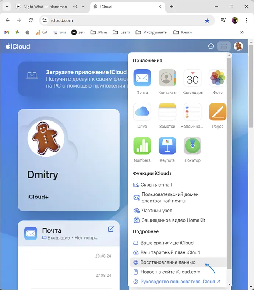This screenshot has width=254, height=290.
Task: Open the Notes (Заметки) app
Action: pos(167,112)
